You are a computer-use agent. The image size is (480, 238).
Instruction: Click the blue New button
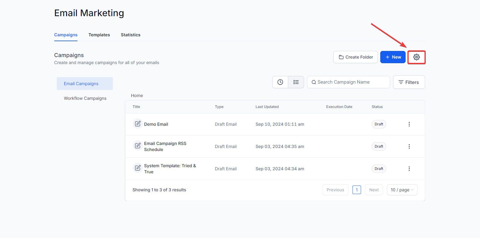393,57
